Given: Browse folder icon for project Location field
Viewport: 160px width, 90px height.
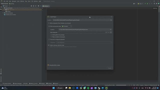Looking at the screenshot, I should (x=111, y=20).
